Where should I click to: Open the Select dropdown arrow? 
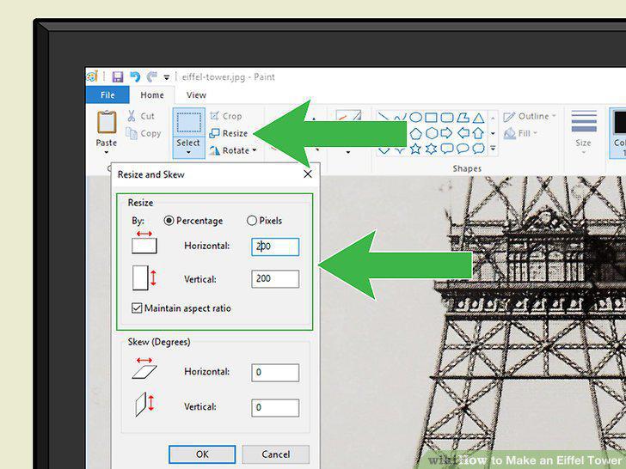coord(188,152)
